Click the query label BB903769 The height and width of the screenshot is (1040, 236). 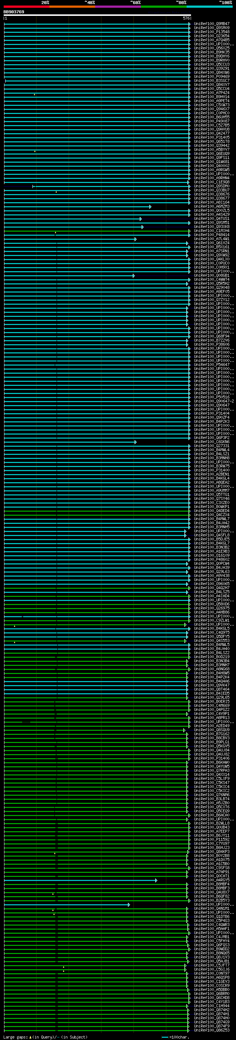[14, 12]
